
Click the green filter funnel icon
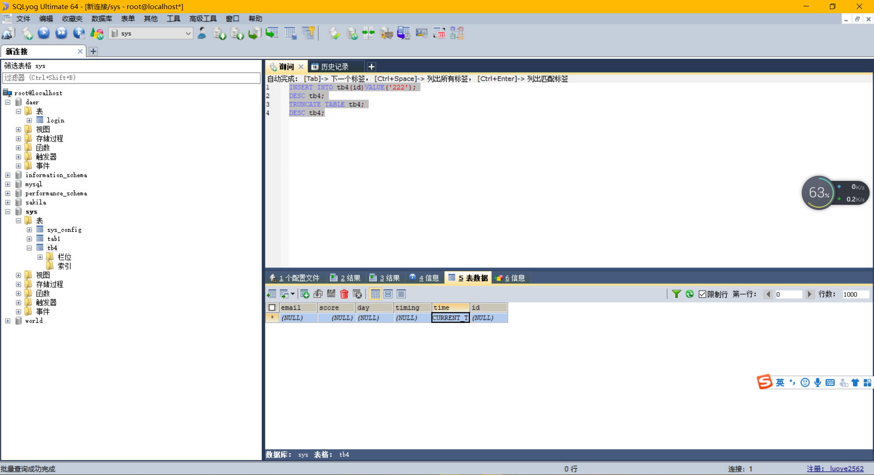click(x=676, y=294)
